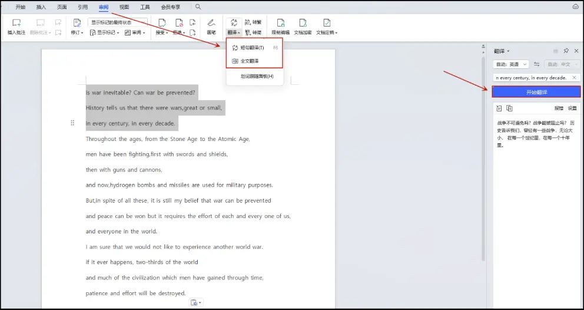Swap source and target translation languages

536,64
